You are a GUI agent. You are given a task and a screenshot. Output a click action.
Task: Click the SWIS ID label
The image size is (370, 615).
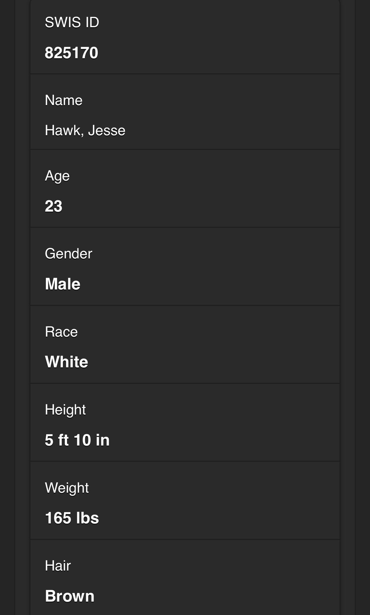tap(72, 22)
